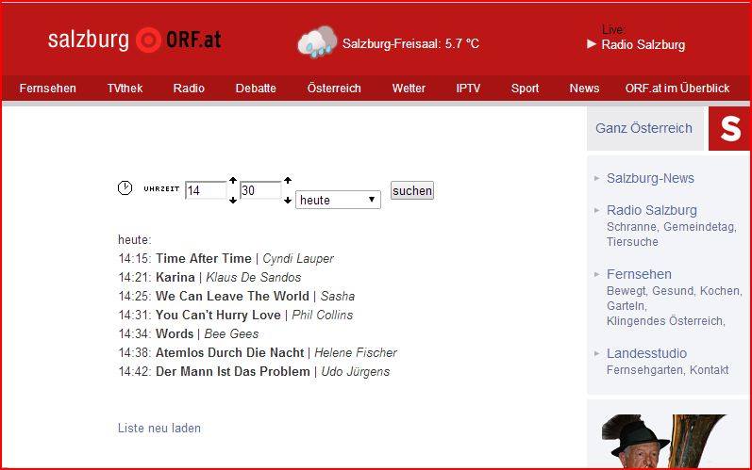
Task: Decrease the hour with the down arrow
Action: point(233,200)
